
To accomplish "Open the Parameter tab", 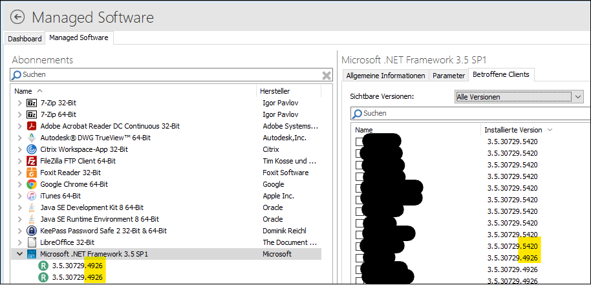I will (449, 76).
